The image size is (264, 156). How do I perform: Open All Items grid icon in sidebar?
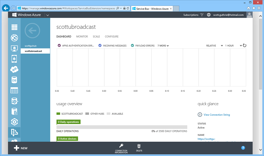[14, 27]
